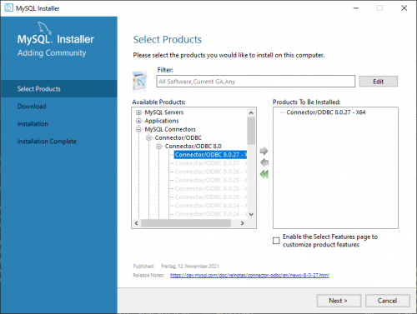Open the Installation step

click(x=33, y=124)
